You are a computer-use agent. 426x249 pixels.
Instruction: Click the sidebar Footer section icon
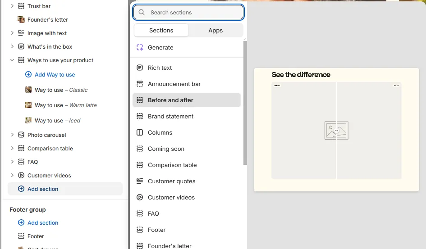pyautogui.click(x=21, y=236)
